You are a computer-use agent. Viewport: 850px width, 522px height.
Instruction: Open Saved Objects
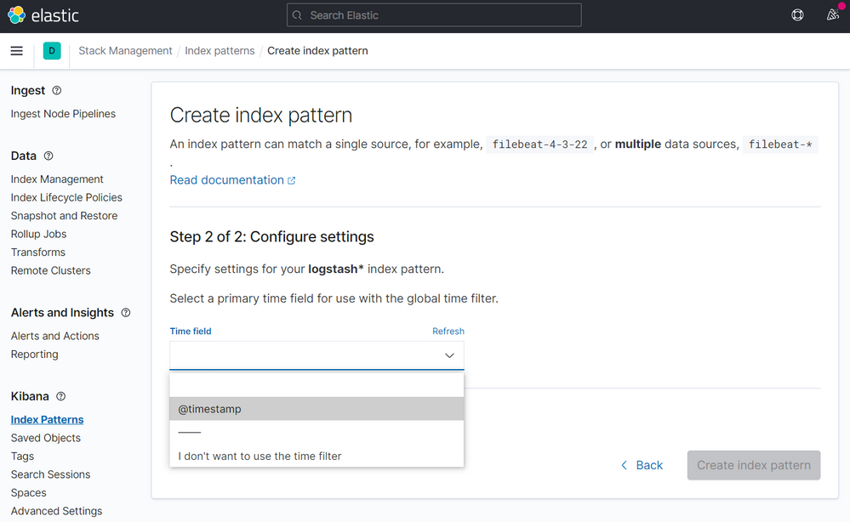tap(46, 438)
